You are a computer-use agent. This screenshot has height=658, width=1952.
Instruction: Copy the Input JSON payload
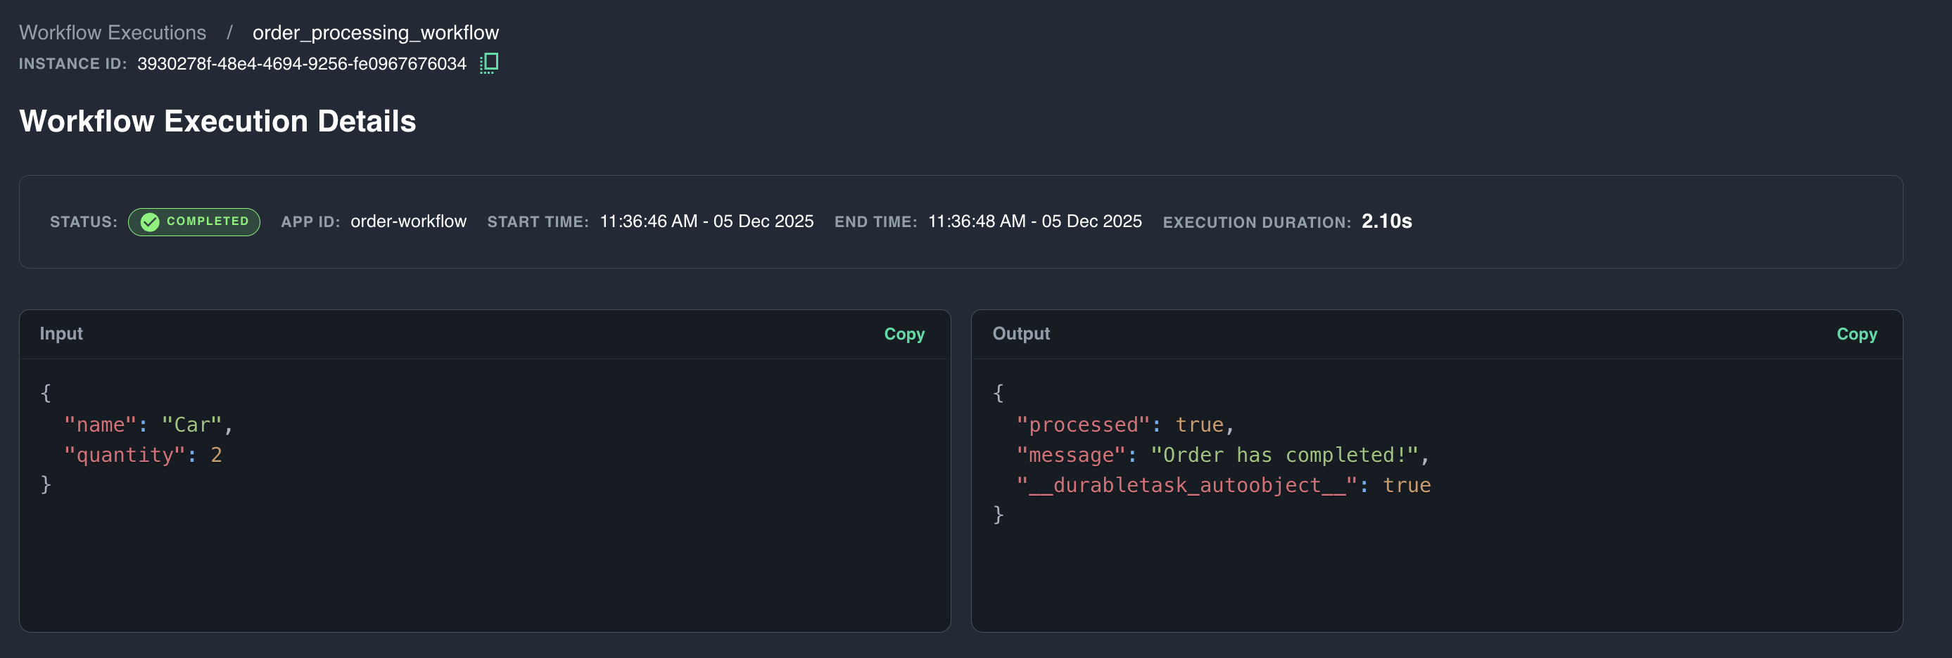(x=904, y=333)
